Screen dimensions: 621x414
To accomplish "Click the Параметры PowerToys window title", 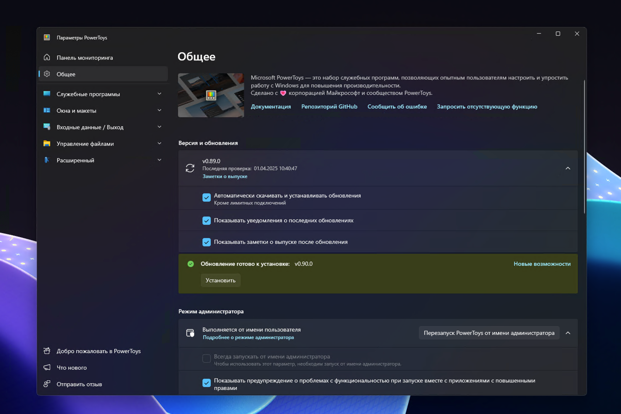I will [82, 38].
